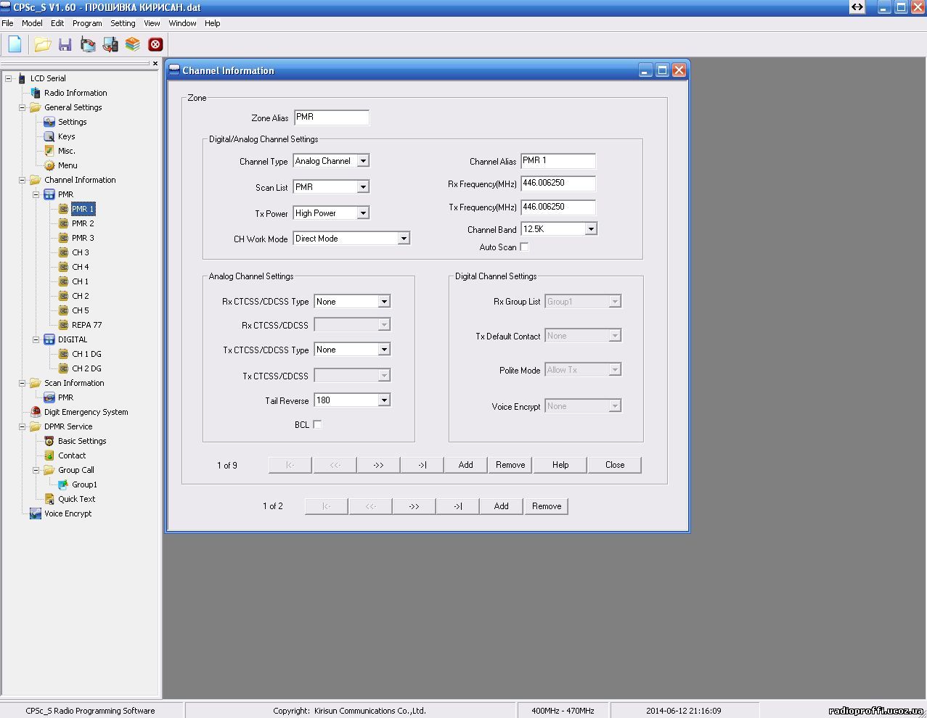This screenshot has height=718, width=927.
Task: Click the Group1 tree icon
Action: click(x=63, y=484)
